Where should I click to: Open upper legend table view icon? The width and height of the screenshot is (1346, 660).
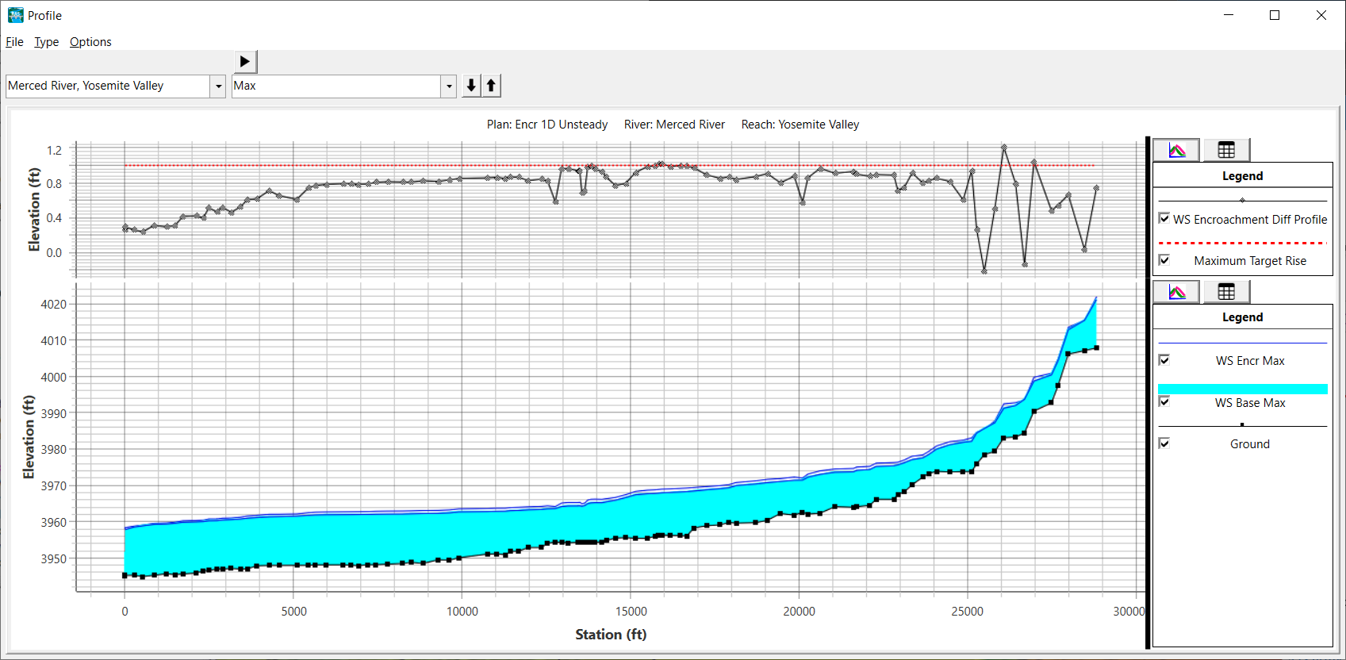pos(1226,150)
